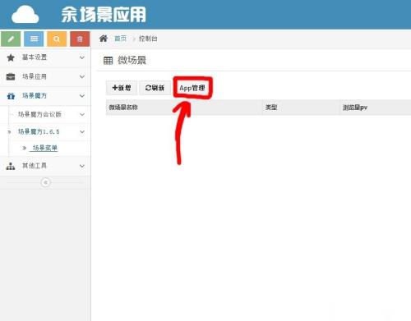
Task: Expand the 场景应用 menu chevron
Action: pos(82,76)
